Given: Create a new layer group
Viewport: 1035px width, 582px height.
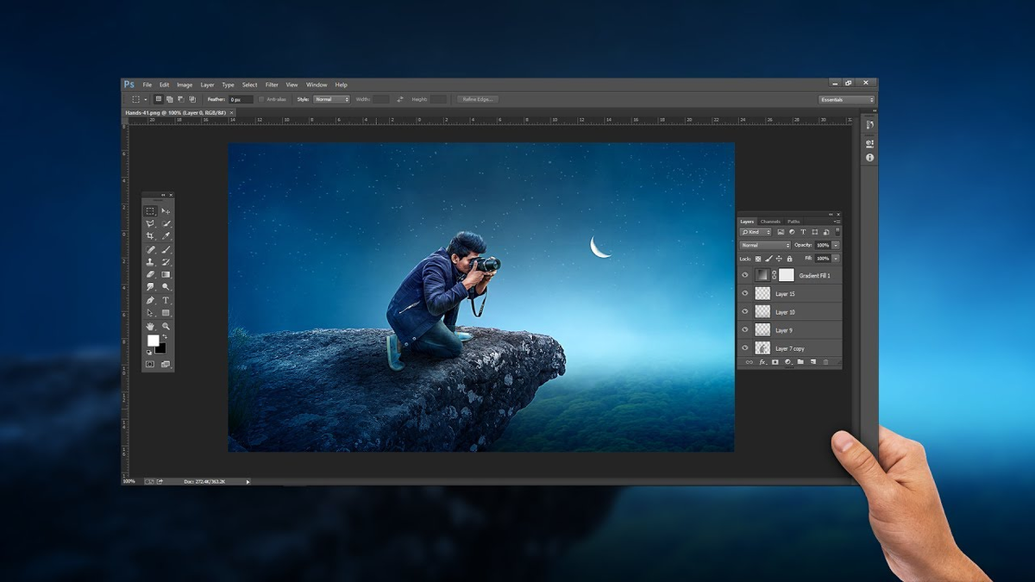Looking at the screenshot, I should [x=800, y=362].
